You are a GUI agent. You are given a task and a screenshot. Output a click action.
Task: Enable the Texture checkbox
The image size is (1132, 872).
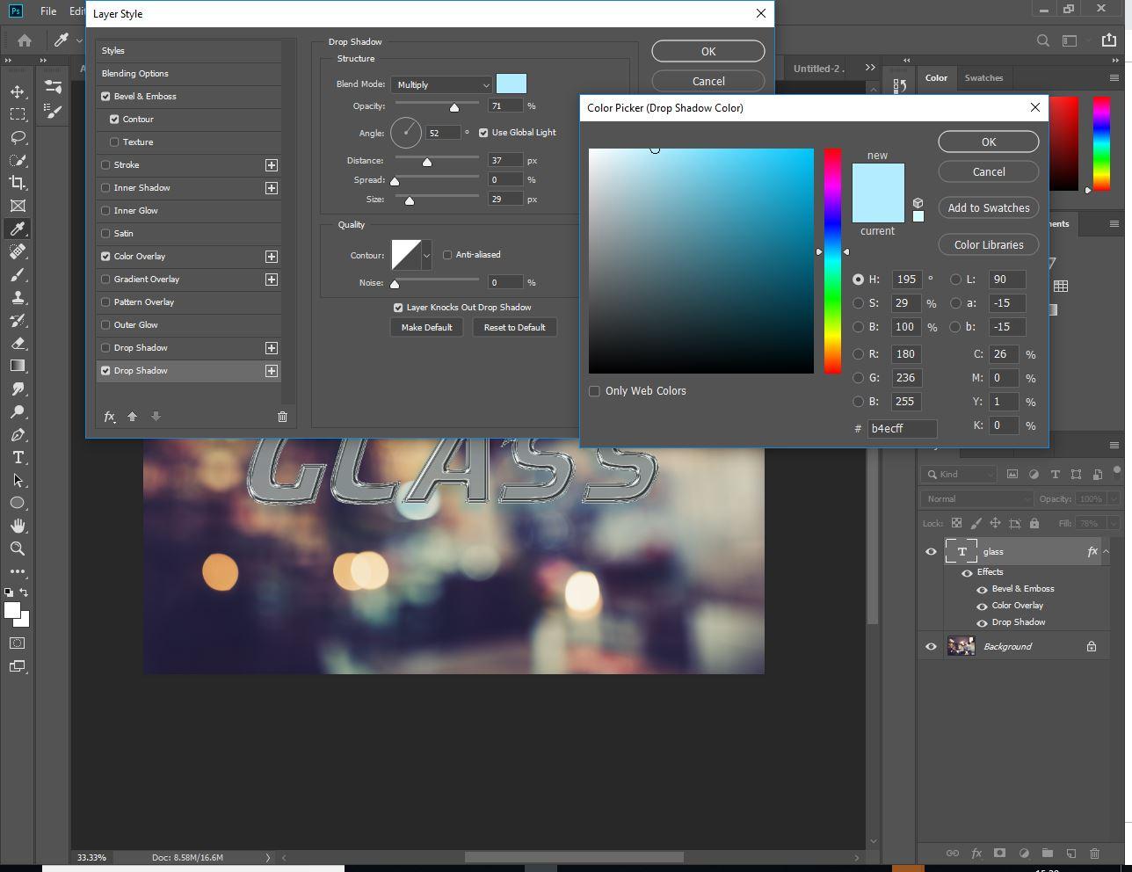click(114, 142)
